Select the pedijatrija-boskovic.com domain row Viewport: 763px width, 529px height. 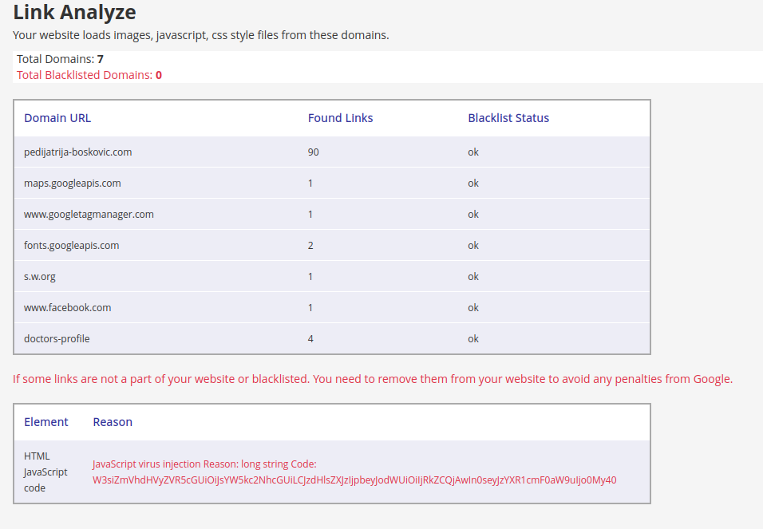[332, 152]
